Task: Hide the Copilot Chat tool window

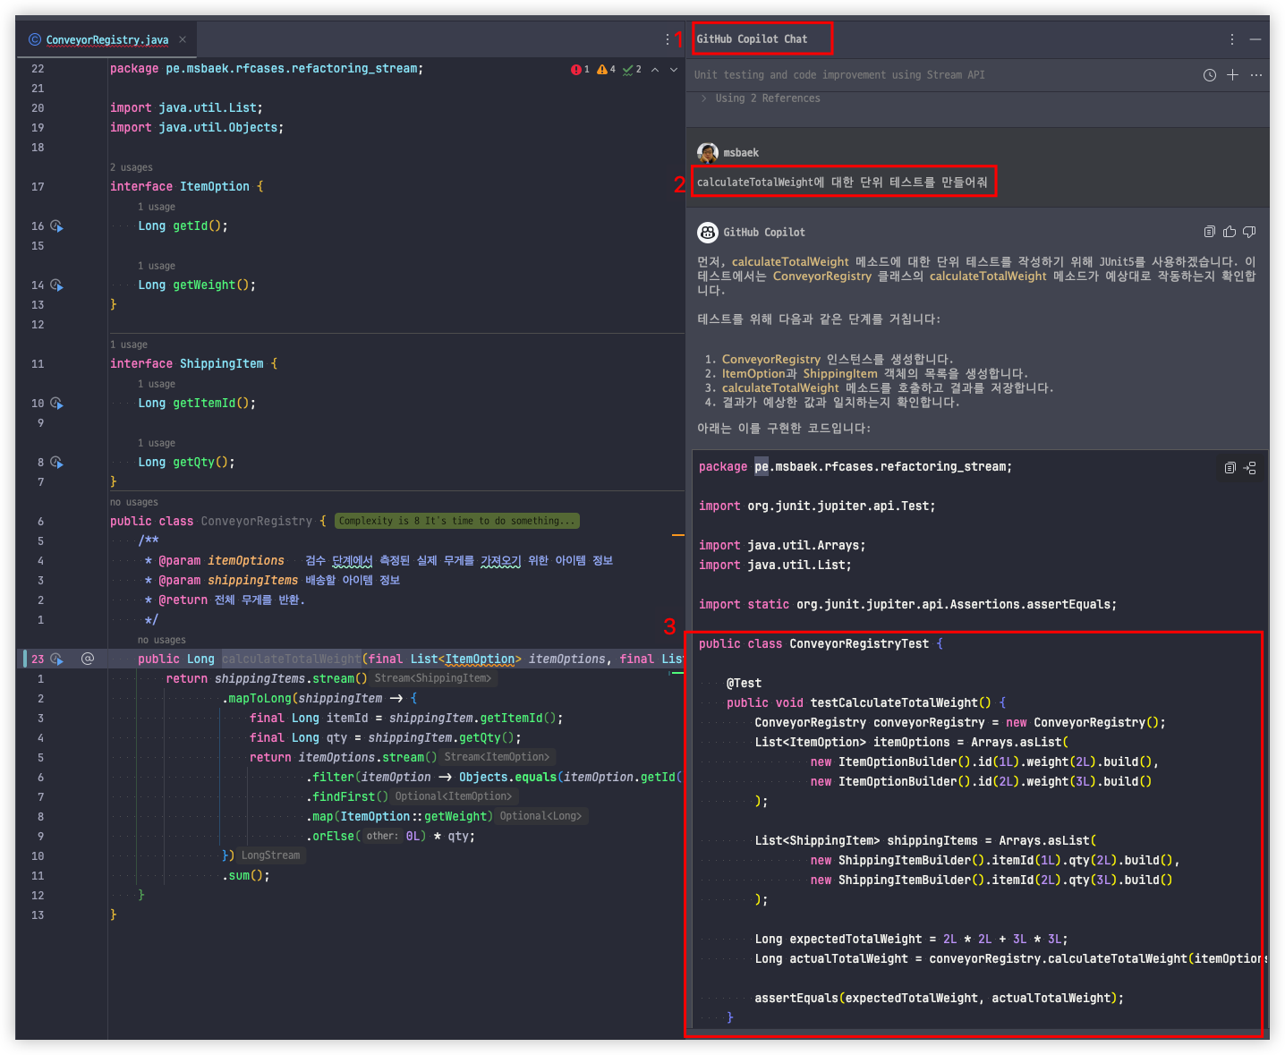Action: tap(1255, 39)
